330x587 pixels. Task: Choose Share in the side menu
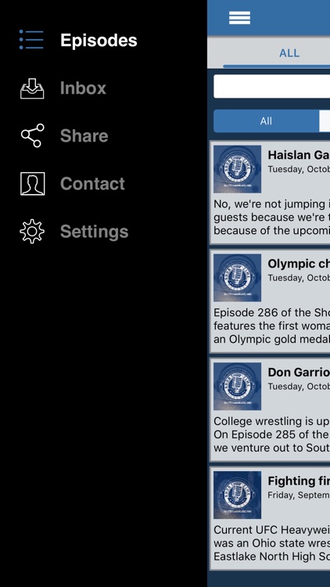(84, 135)
